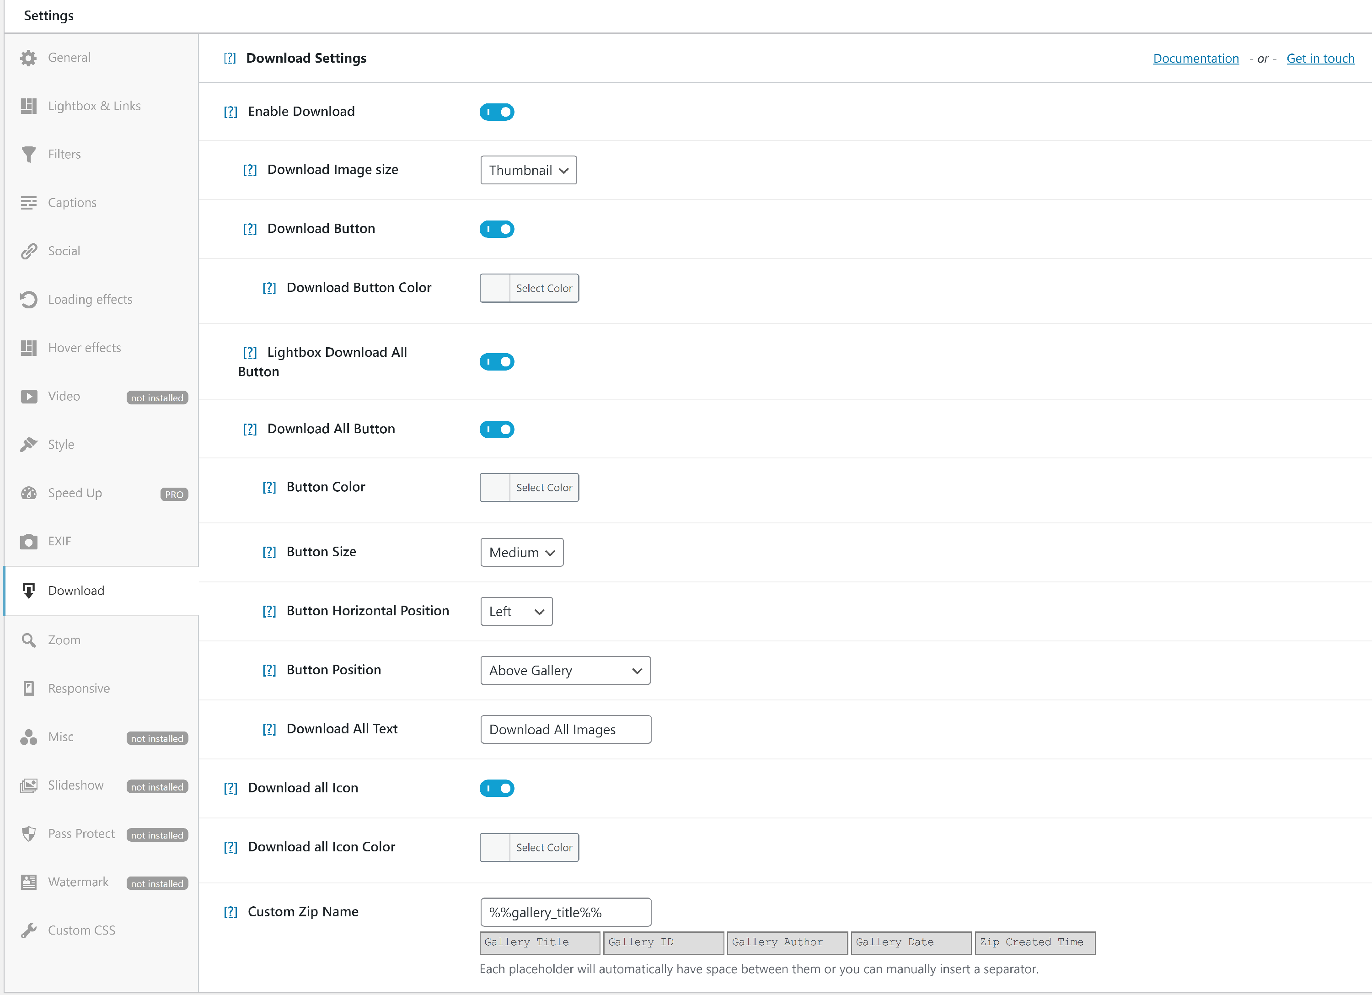Insert the Gallery Title placeholder
Screen dimensions: 1372x995
(540, 943)
